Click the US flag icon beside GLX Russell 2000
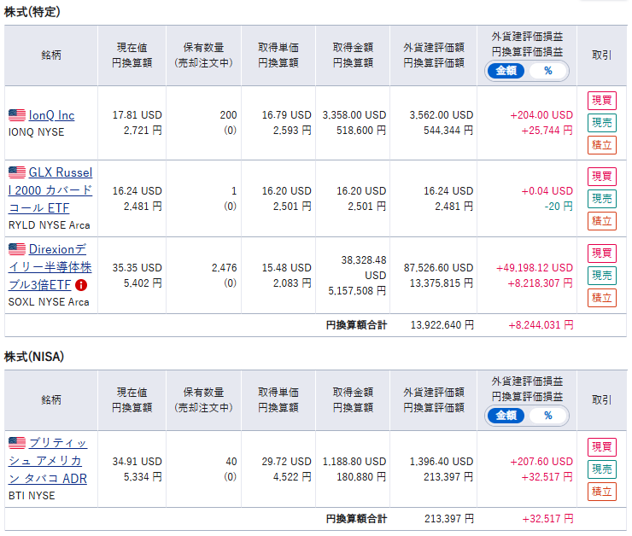The width and height of the screenshot is (632, 536). pyautogui.click(x=17, y=172)
